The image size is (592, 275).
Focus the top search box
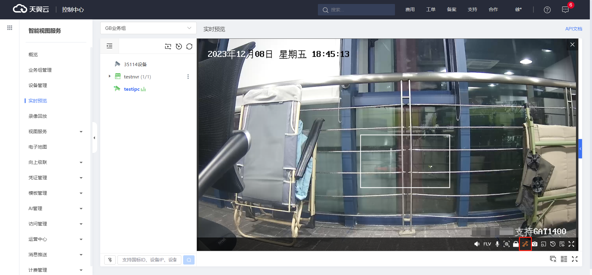point(356,10)
